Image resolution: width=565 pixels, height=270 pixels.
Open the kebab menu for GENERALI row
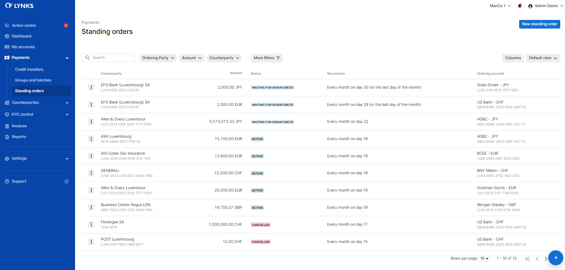[x=91, y=173]
